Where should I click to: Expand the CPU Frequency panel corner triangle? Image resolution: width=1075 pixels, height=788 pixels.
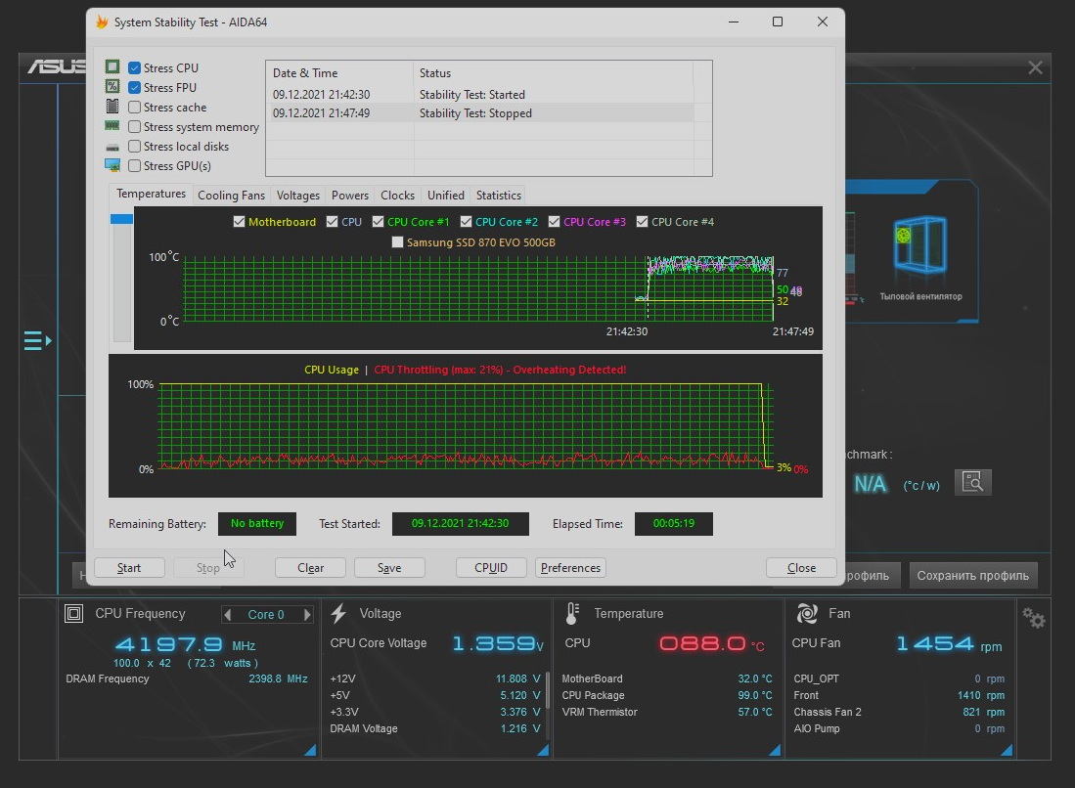pyautogui.click(x=310, y=750)
